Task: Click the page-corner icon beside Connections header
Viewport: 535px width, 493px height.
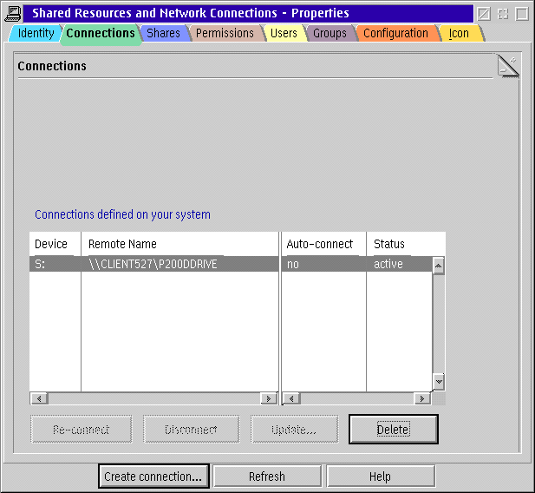Action: click(507, 66)
